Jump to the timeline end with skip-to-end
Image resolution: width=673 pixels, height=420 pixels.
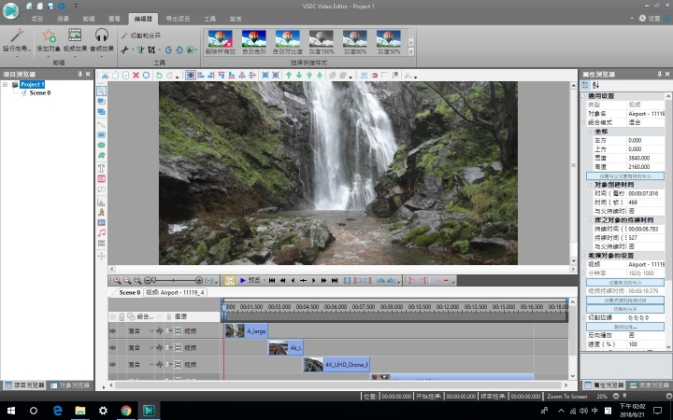[x=335, y=280]
